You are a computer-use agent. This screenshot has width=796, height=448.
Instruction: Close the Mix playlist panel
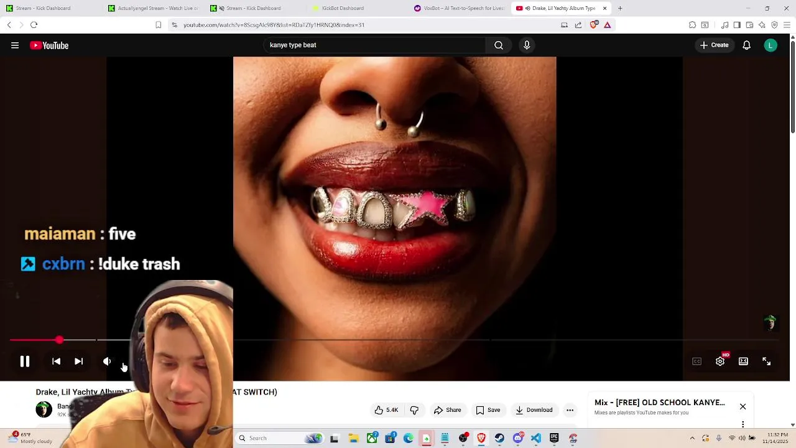coord(743,406)
